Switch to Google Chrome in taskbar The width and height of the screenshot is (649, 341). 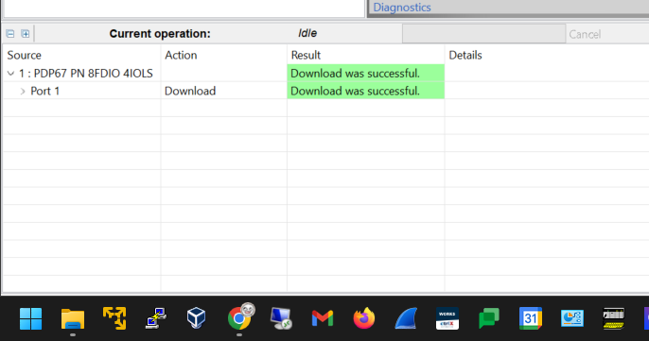tap(239, 318)
